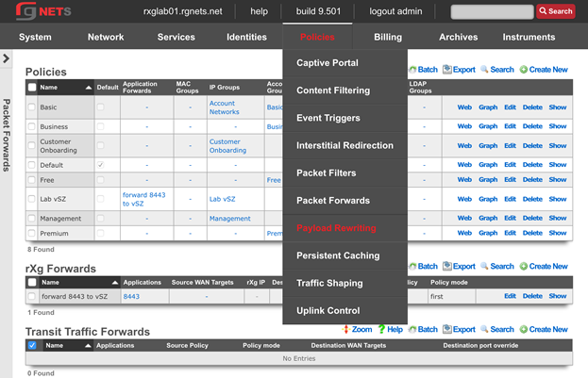588x378 pixels.
Task: Check the forward 8443 to vSZ checkbox
Action: [31, 296]
